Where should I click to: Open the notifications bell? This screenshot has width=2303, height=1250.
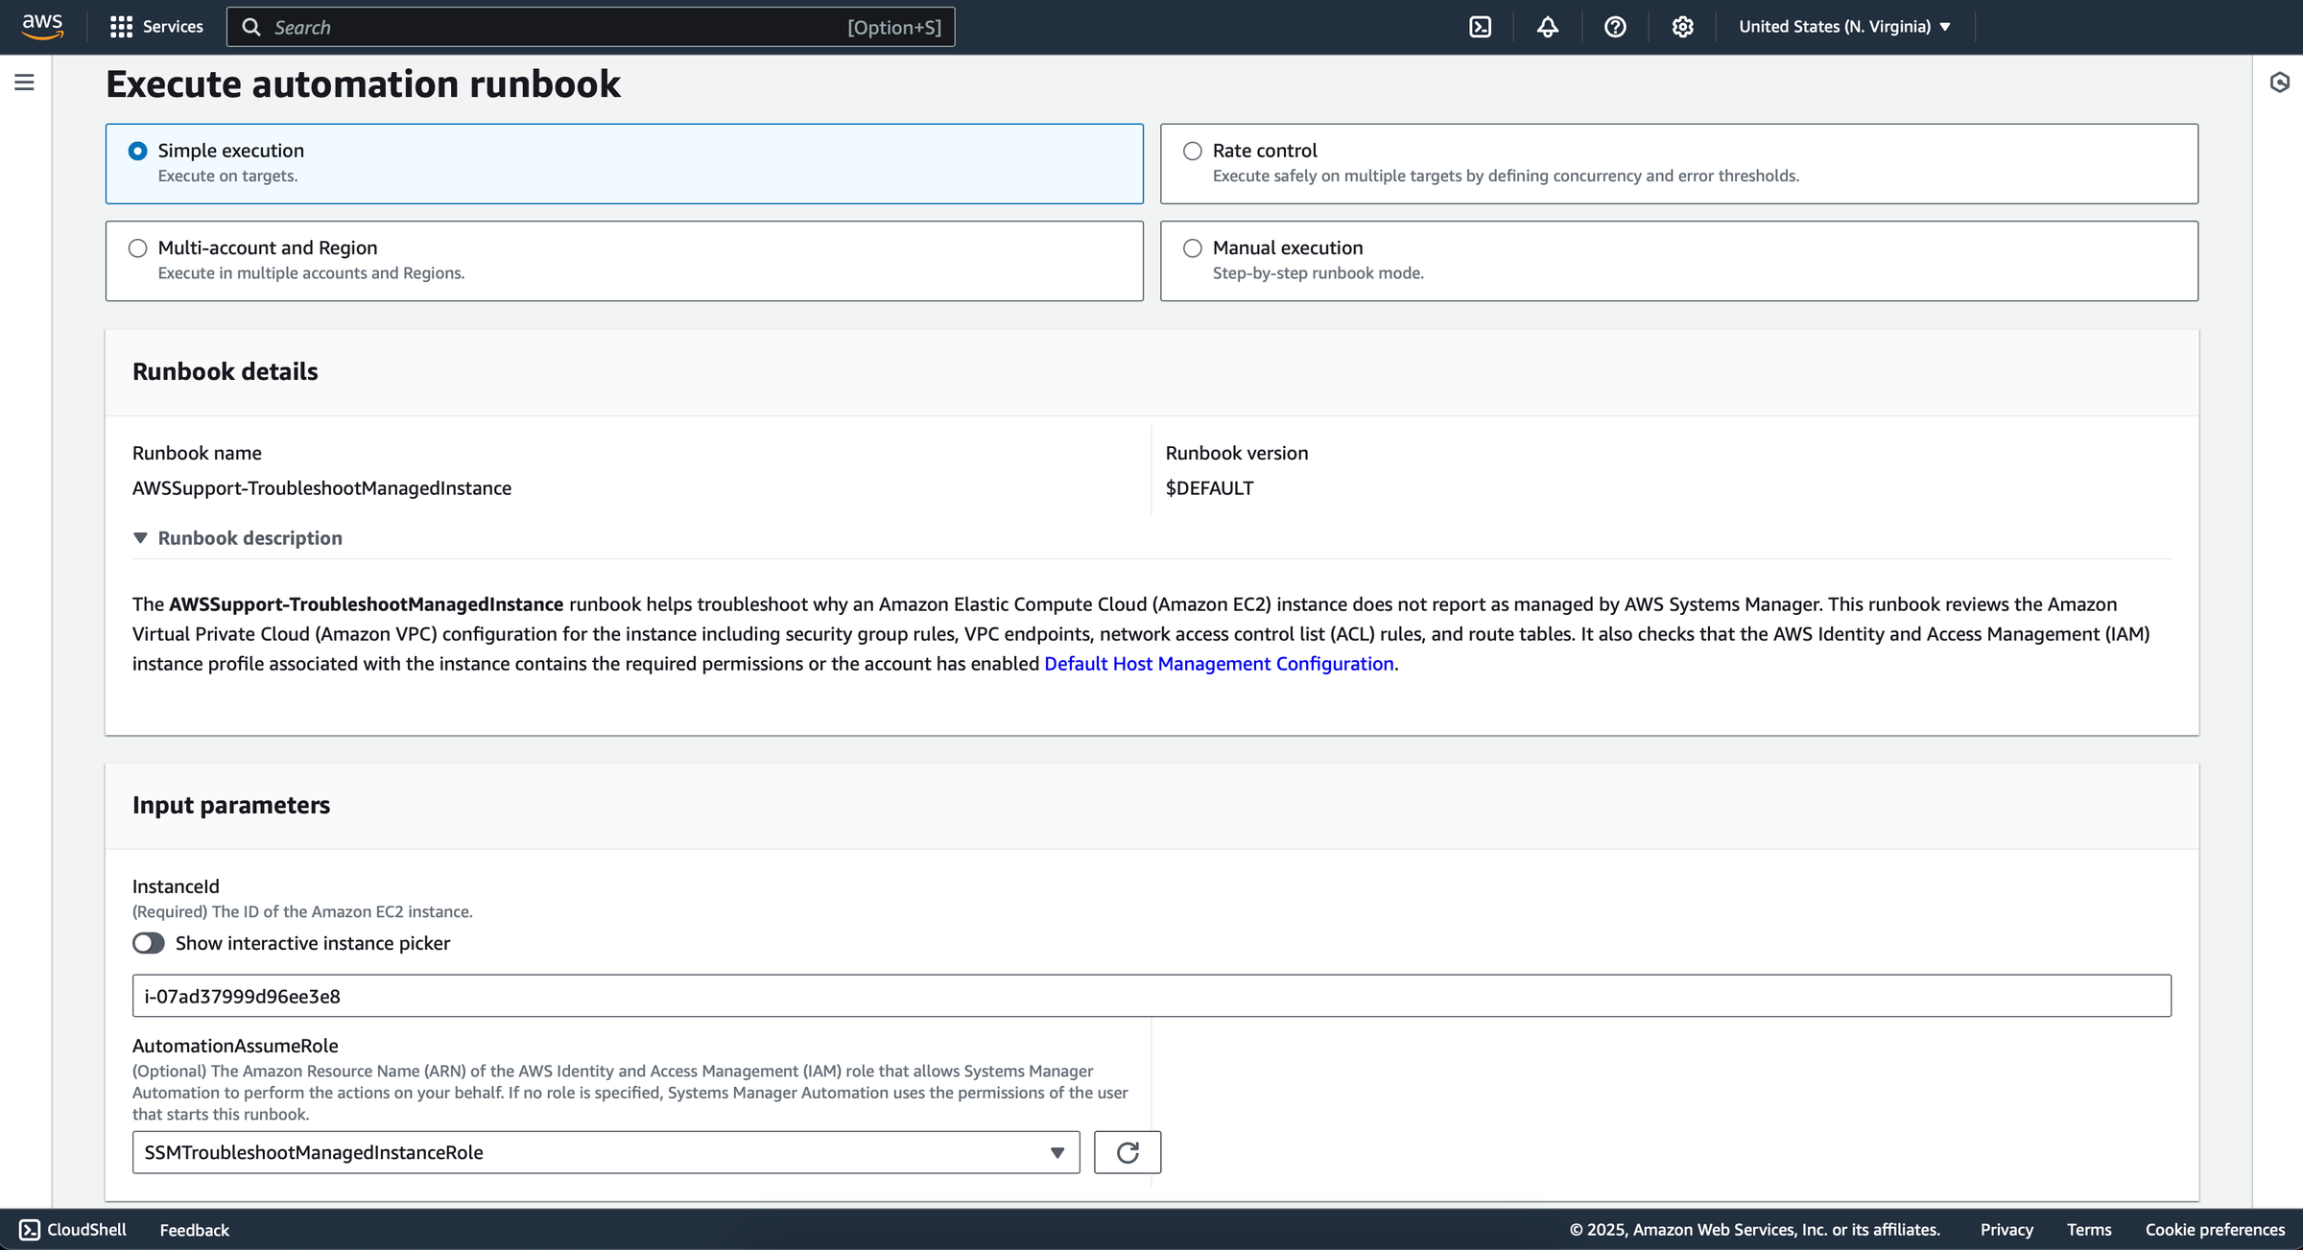click(x=1548, y=27)
